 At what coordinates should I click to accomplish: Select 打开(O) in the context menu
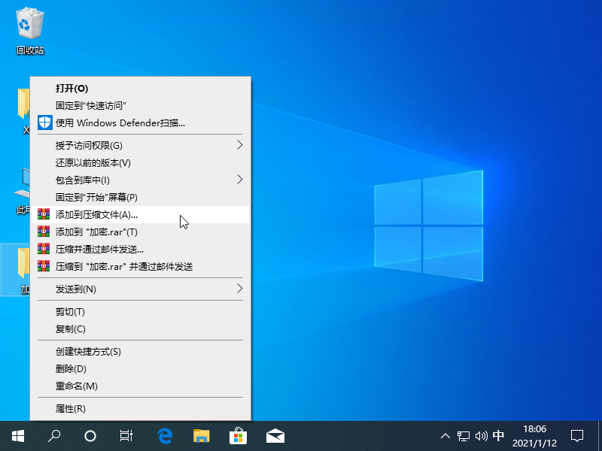71,88
